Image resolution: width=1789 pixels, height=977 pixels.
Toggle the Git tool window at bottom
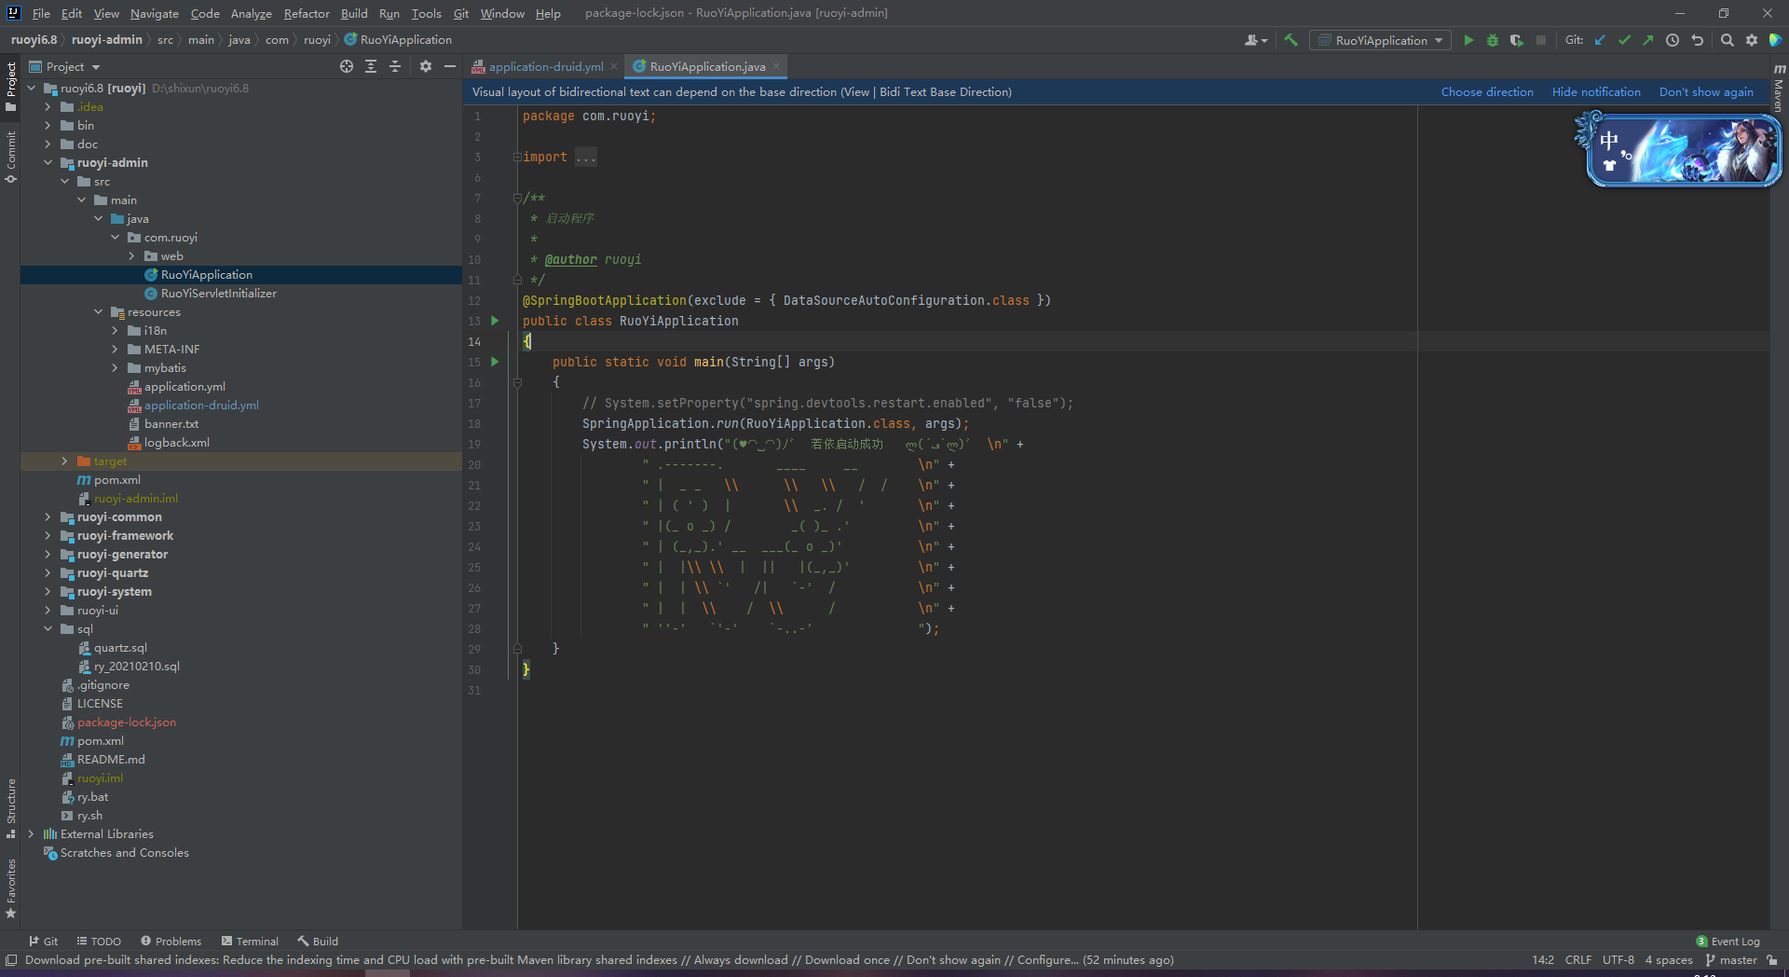[x=43, y=942]
